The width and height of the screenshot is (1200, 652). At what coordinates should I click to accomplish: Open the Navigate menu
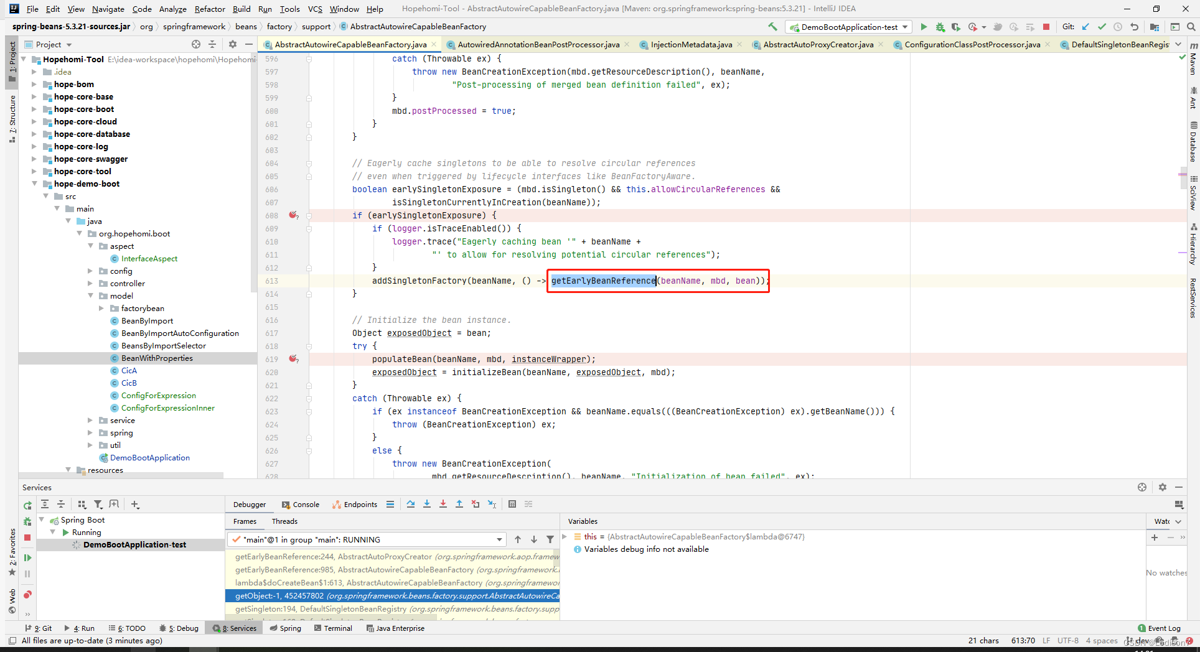click(108, 9)
